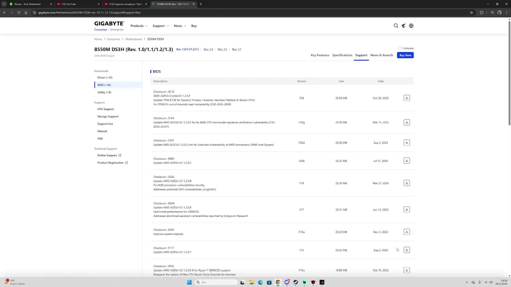Screen dimensions: 511x287
Task: Open Storage Support link
Action: pyautogui.click(x=108, y=116)
